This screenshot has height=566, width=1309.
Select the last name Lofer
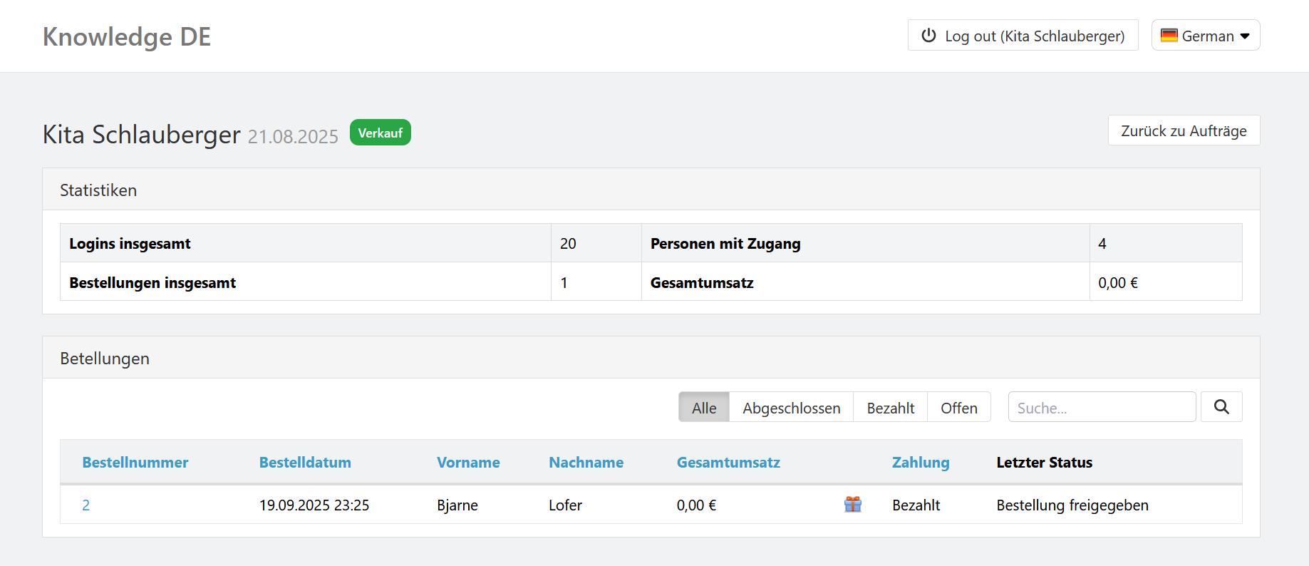pos(565,505)
